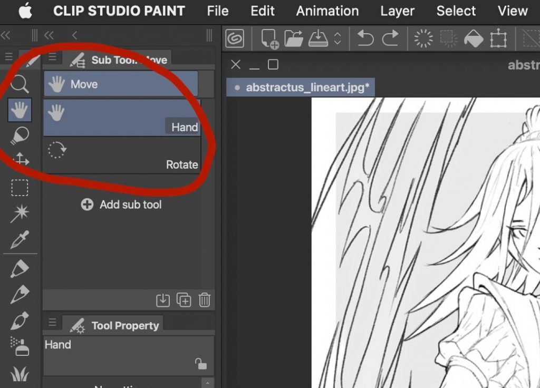Collapse the left panel with the double chevron

6,35
